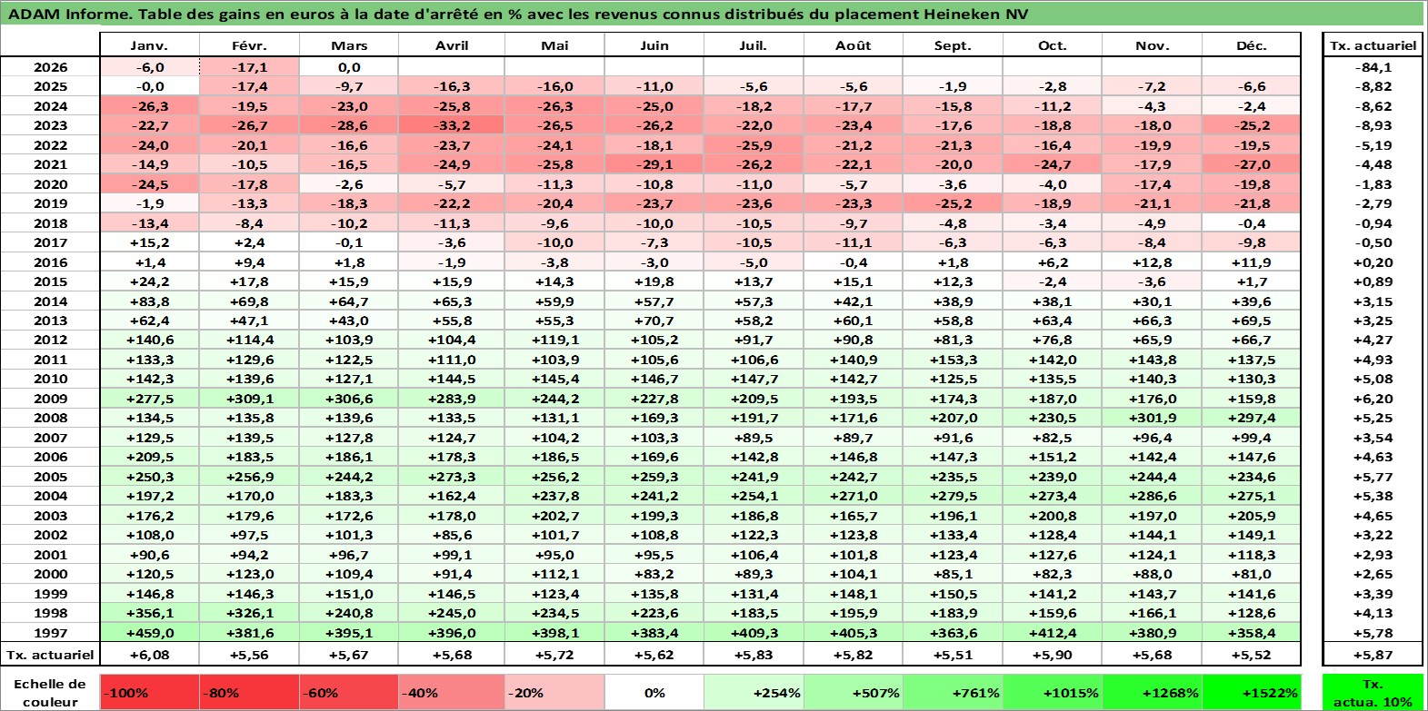
Task: Click the 'Tx. actua. 10%' green box
Action: pyautogui.click(x=1373, y=693)
